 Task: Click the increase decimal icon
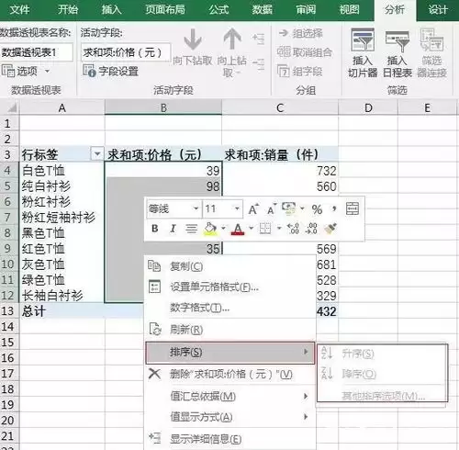tap(293, 229)
